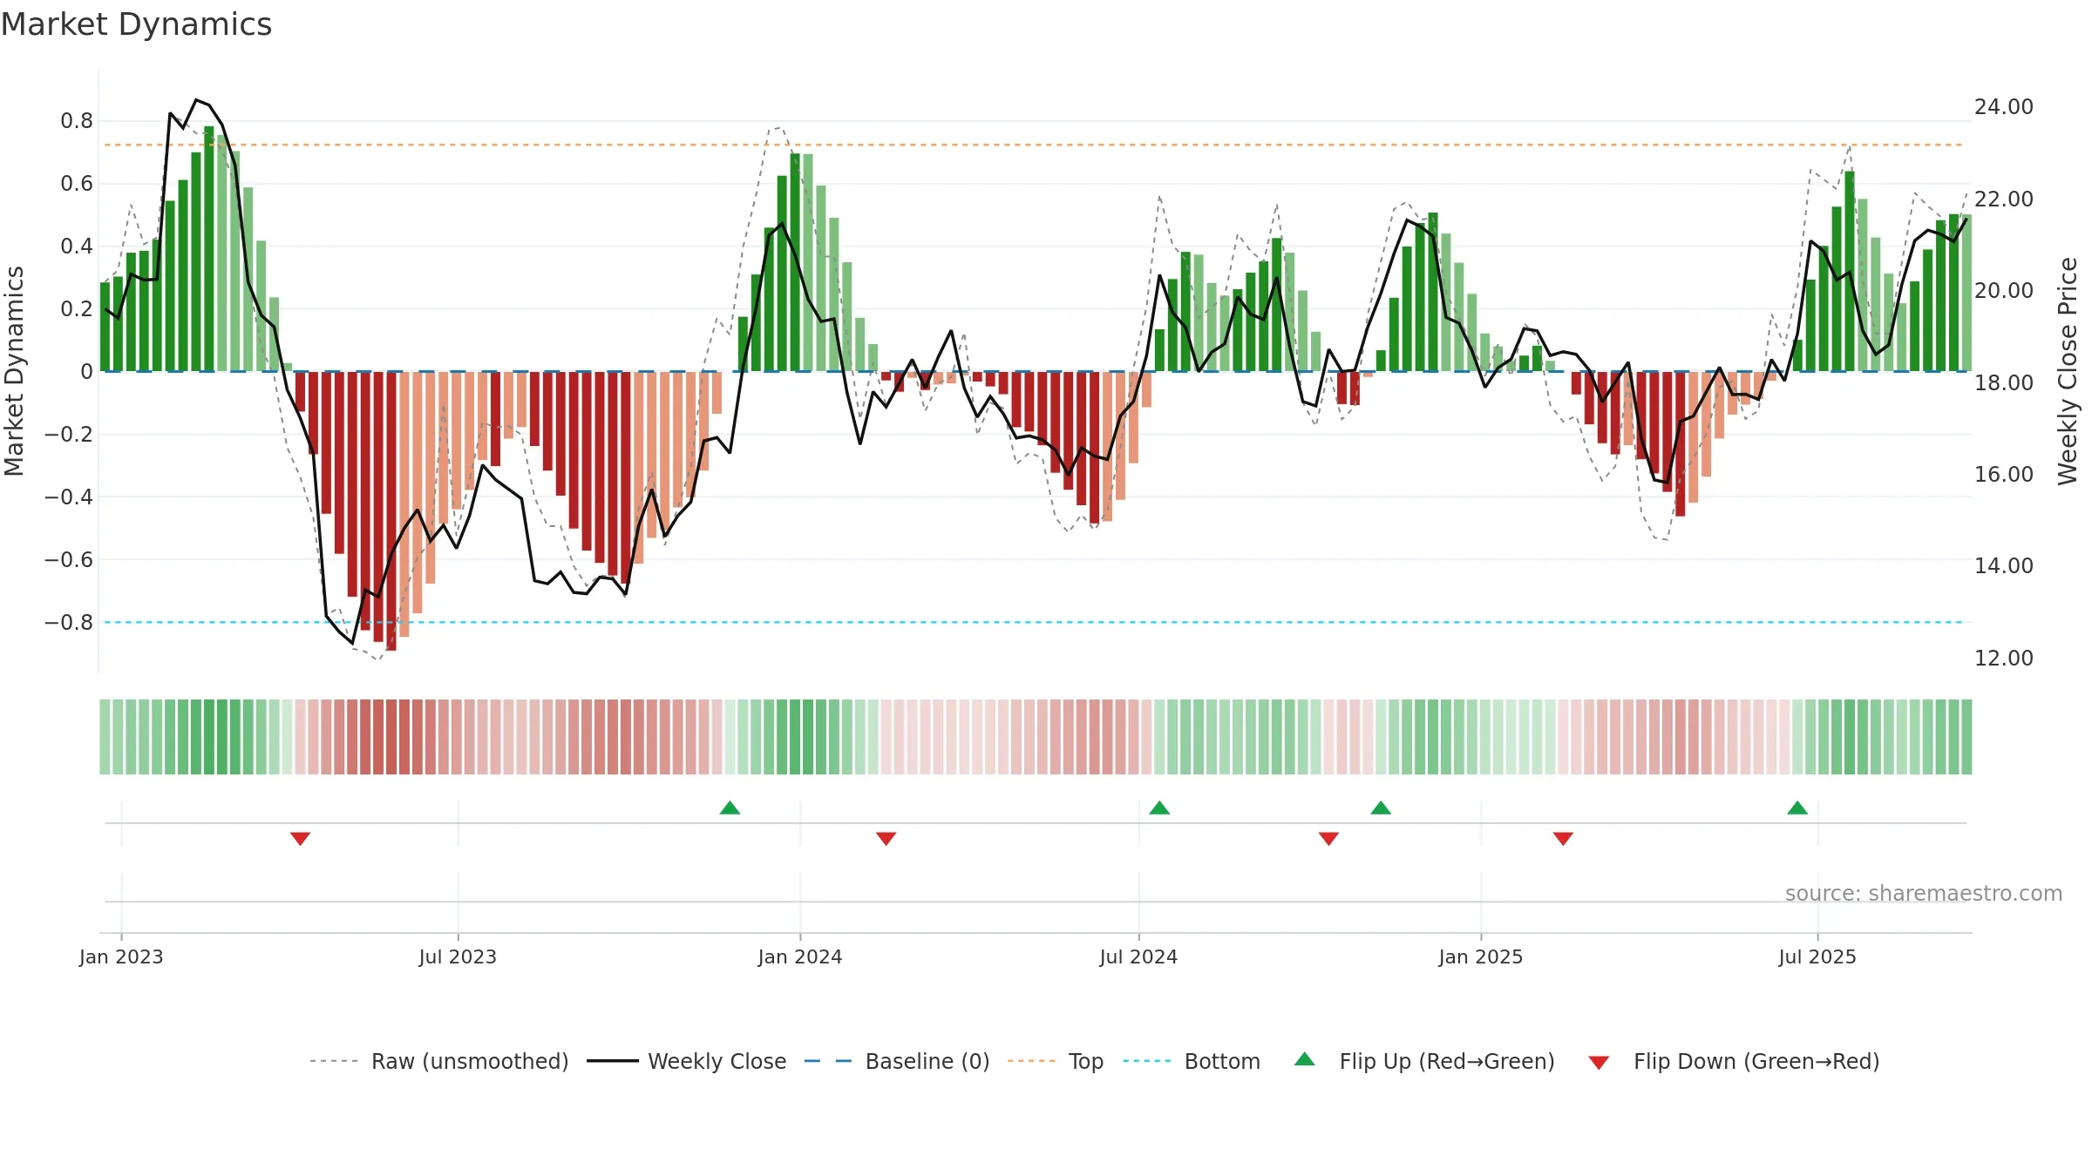This screenshot has width=2092, height=1176.
Task: Click the Jan 2025 x-axis label
Action: 1481,956
